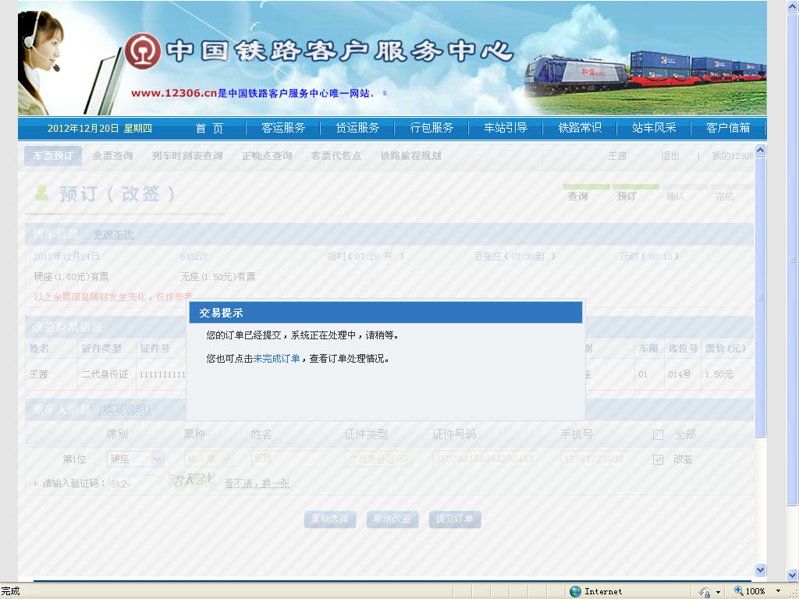Click the 无座(1.50元)有票 text
This screenshot has width=799, height=599.
218,277
